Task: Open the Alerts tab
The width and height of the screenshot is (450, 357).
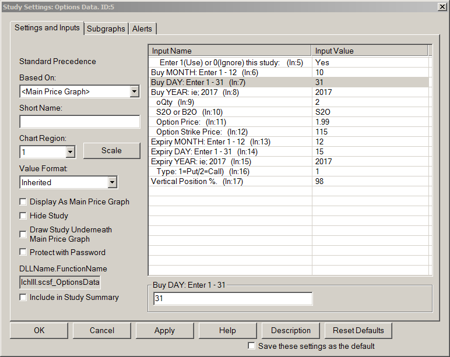Action: [x=142, y=29]
